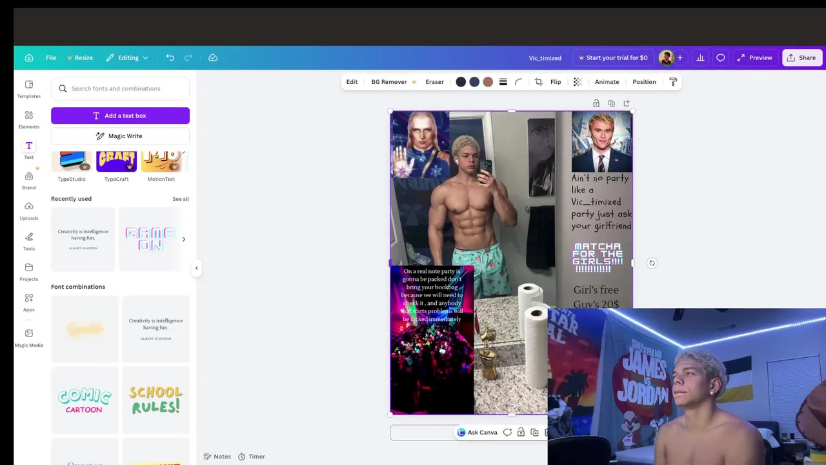
Task: Check cloud save status icon
Action: click(213, 57)
